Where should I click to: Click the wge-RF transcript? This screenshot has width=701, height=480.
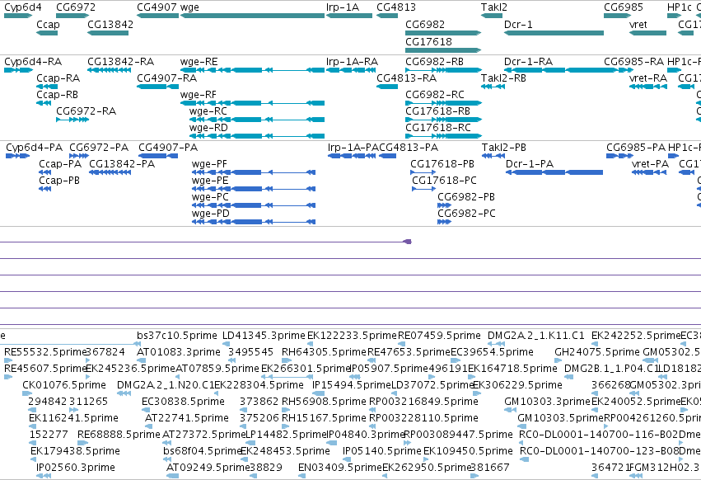point(252,103)
